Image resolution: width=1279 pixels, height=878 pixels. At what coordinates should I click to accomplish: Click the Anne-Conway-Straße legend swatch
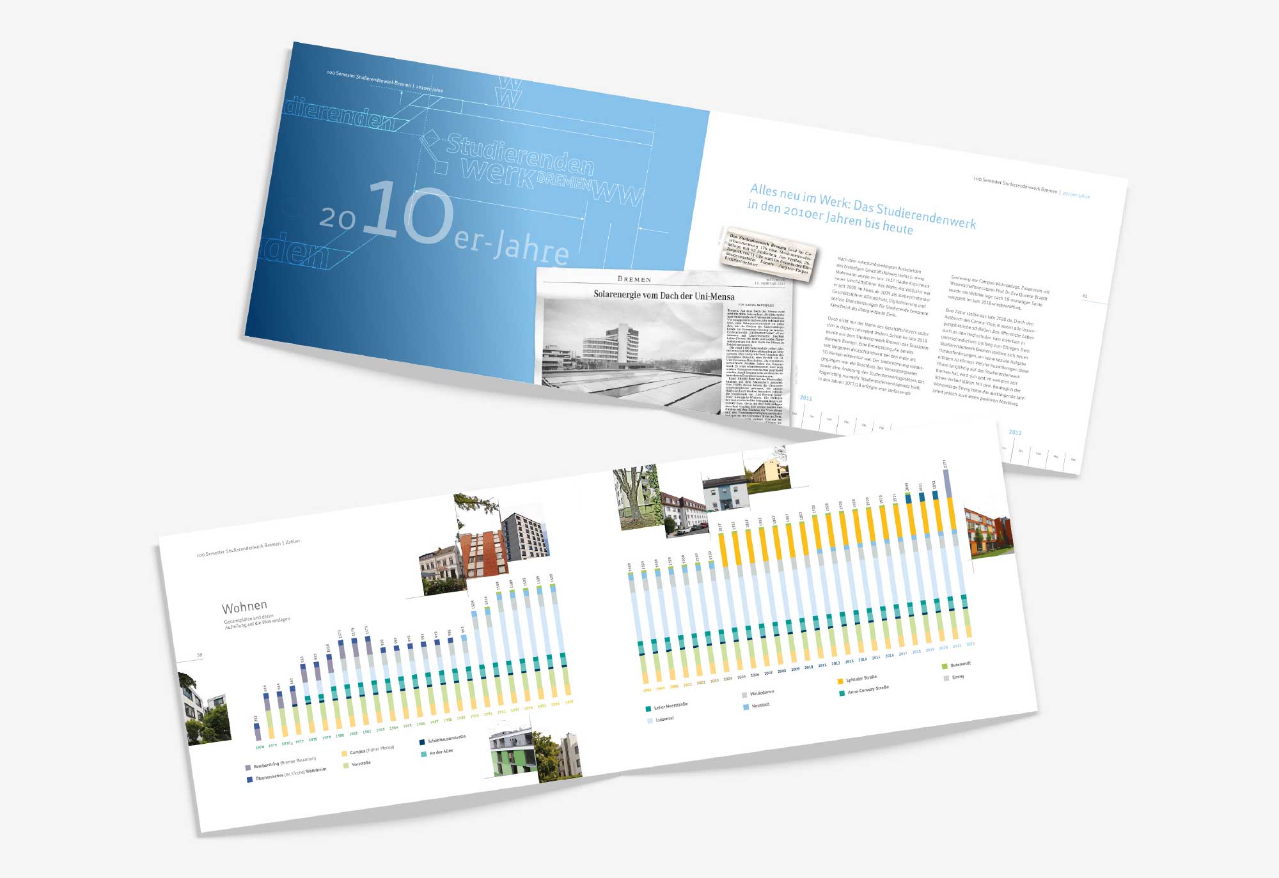tap(842, 693)
